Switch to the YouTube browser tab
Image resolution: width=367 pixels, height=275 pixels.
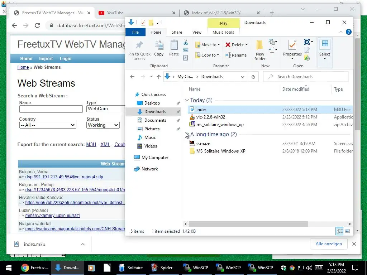tap(137, 13)
